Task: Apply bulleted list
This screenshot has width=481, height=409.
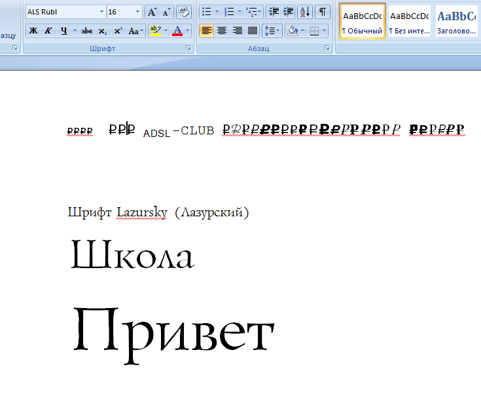Action: [x=206, y=12]
